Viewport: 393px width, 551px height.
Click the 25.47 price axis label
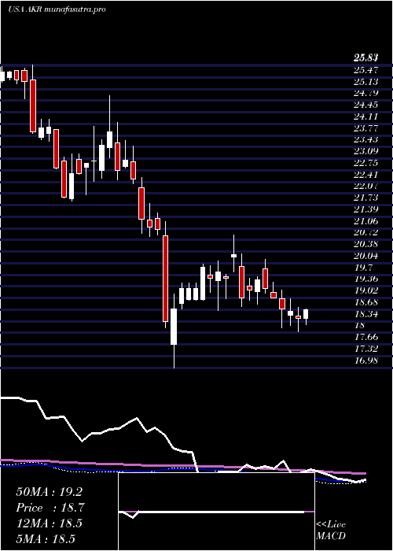pyautogui.click(x=365, y=70)
